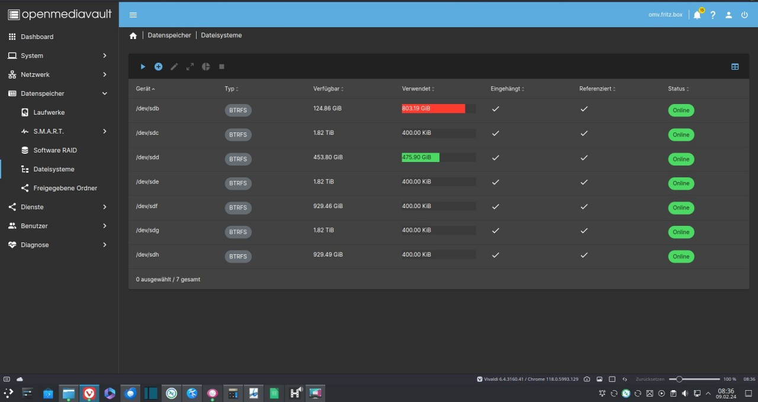Sort table by Referenziert column
758x402 pixels.
(598, 89)
